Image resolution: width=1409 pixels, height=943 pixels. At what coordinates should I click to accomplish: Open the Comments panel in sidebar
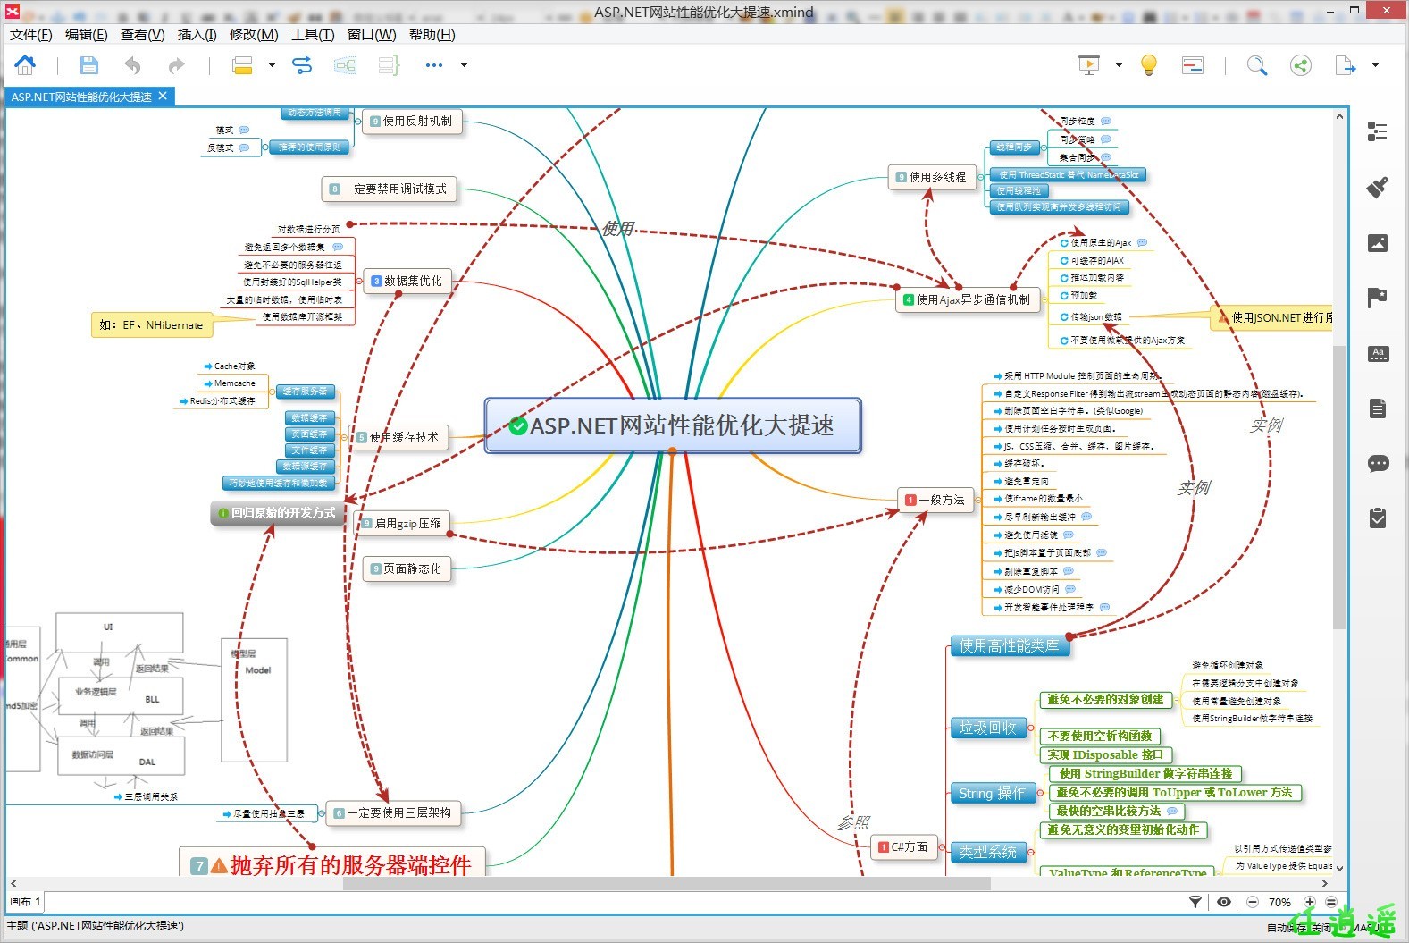[1378, 463]
